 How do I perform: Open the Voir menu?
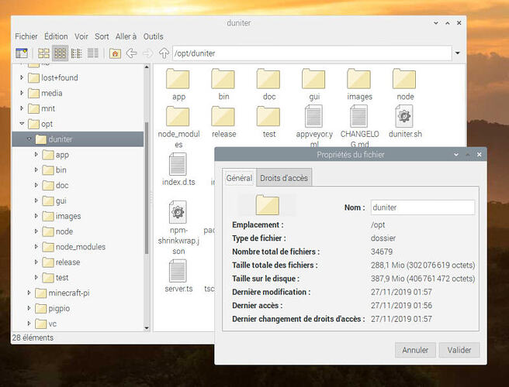coord(81,36)
